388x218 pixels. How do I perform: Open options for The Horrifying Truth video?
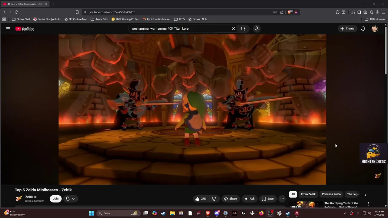click(369, 204)
